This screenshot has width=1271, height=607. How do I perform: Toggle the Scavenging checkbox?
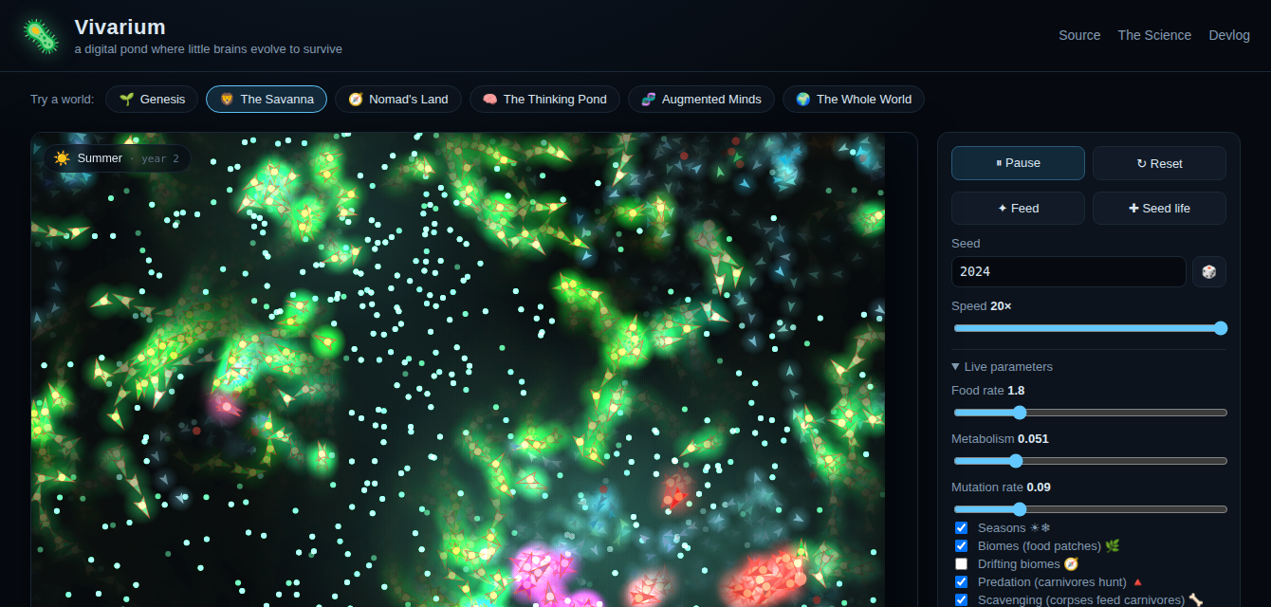(x=961, y=599)
